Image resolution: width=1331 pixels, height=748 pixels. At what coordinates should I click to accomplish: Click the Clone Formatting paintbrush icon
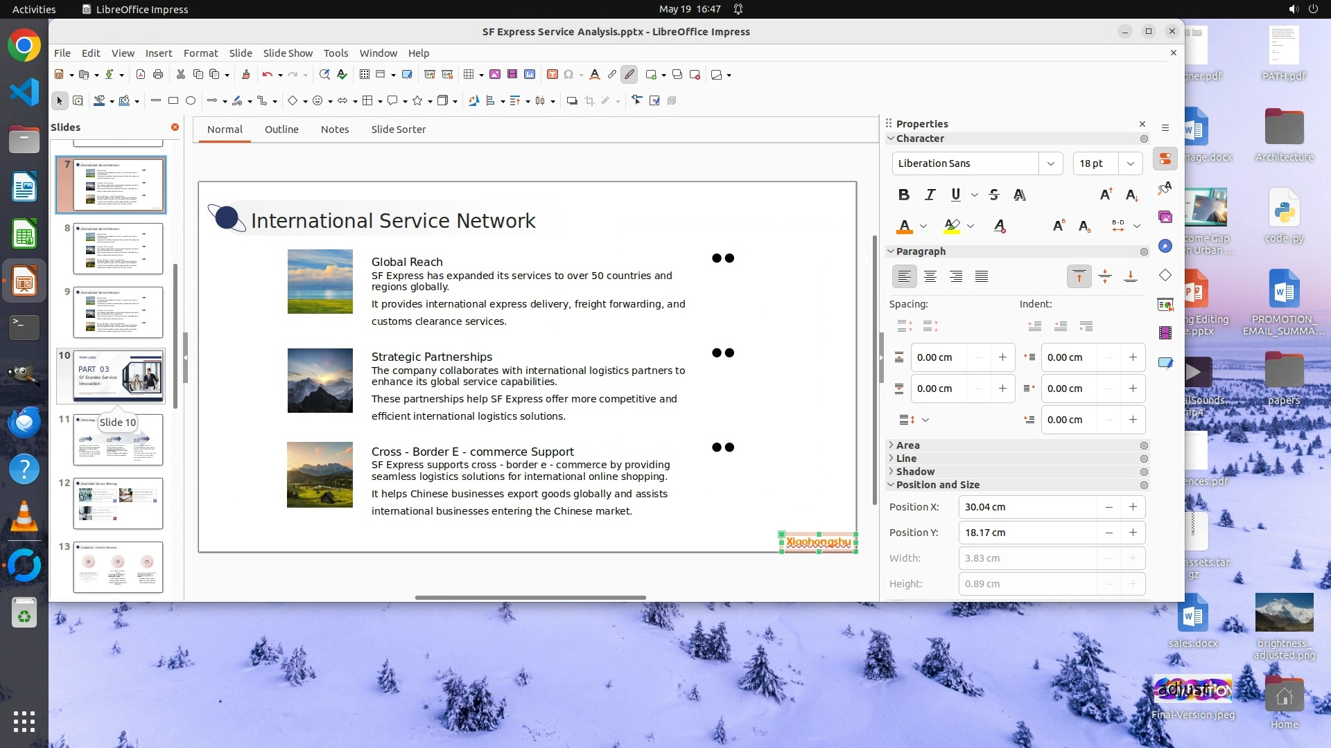245,75
